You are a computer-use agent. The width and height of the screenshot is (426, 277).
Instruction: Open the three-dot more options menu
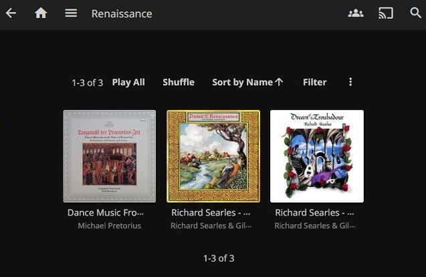pyautogui.click(x=350, y=82)
